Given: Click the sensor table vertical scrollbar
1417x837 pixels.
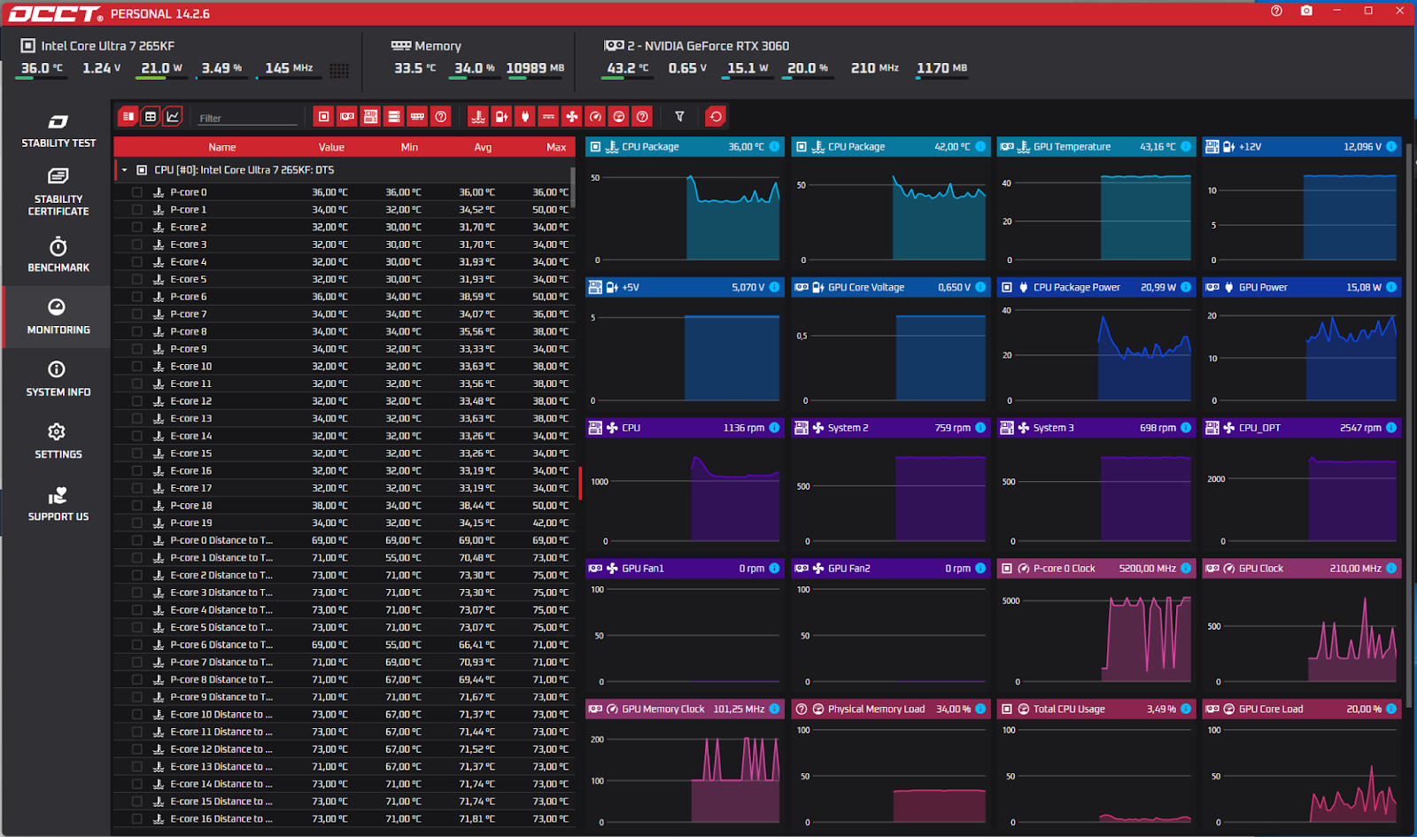Looking at the screenshot, I should (x=573, y=188).
